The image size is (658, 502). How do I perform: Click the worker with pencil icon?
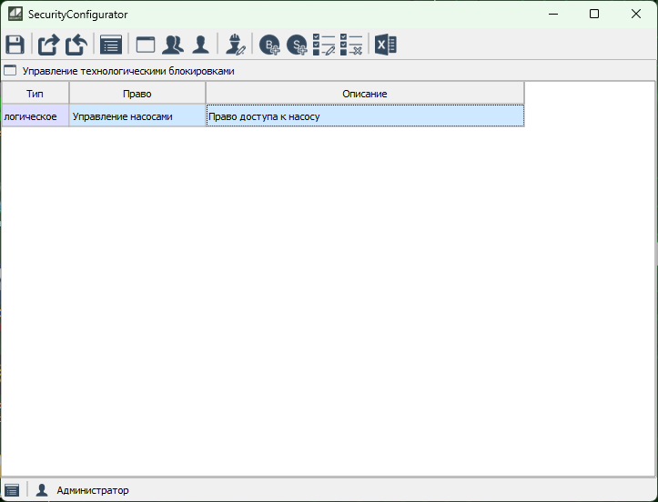click(237, 45)
